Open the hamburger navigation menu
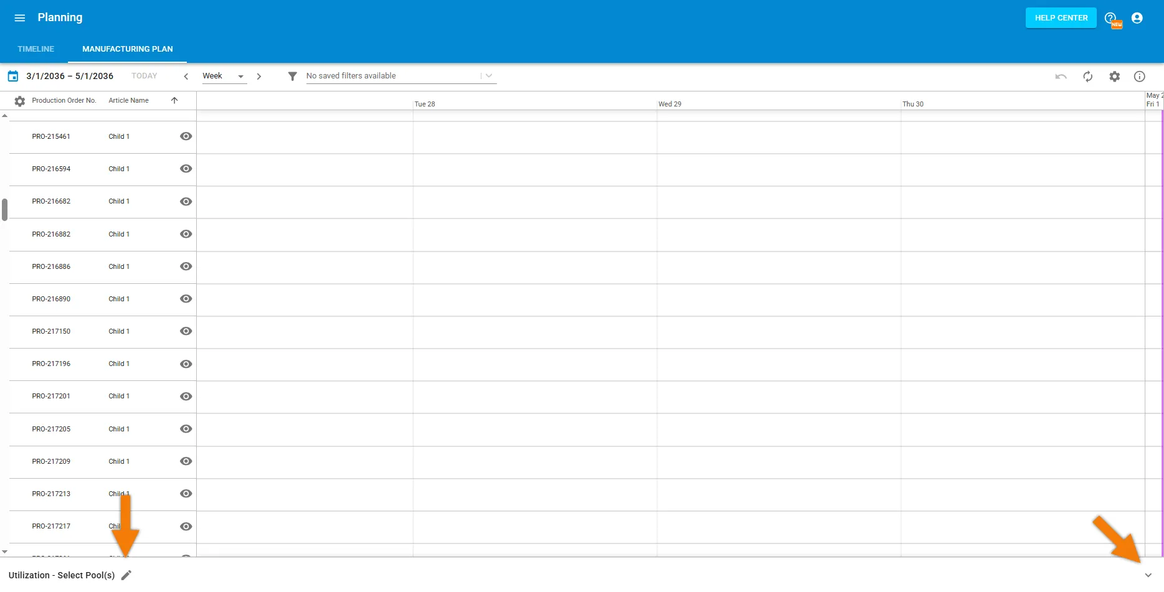This screenshot has height=592, width=1164. tap(20, 18)
